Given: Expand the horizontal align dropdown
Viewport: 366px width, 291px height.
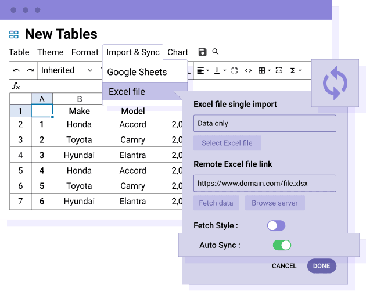Looking at the screenshot, I should pos(203,70).
